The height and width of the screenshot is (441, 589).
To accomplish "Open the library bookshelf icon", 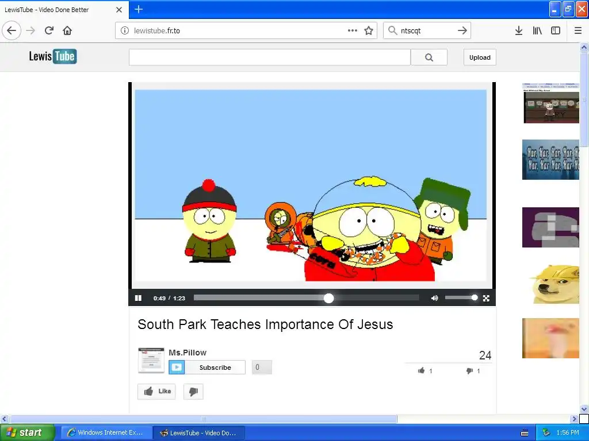I will point(537,30).
